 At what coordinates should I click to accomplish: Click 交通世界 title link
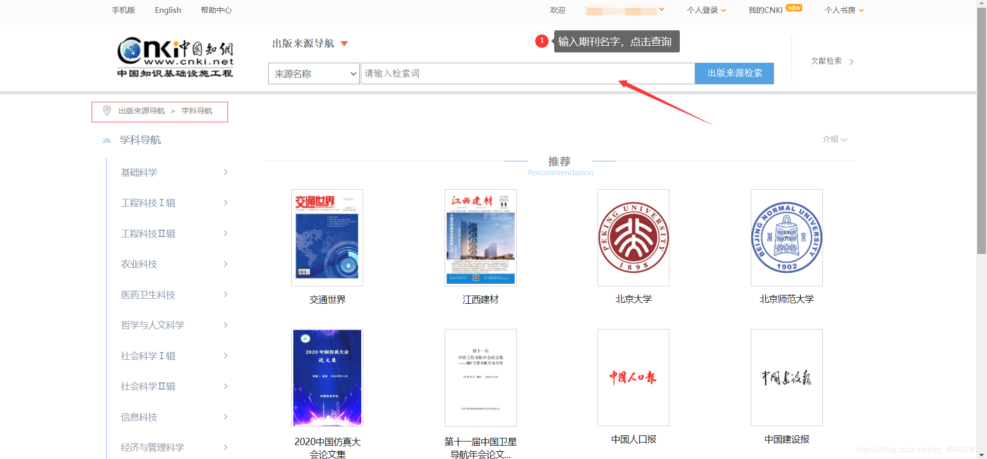(327, 300)
